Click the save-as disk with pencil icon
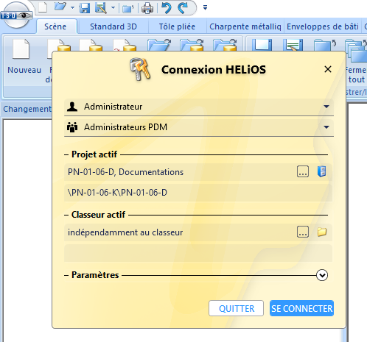This screenshot has width=367, height=342. coord(101,7)
